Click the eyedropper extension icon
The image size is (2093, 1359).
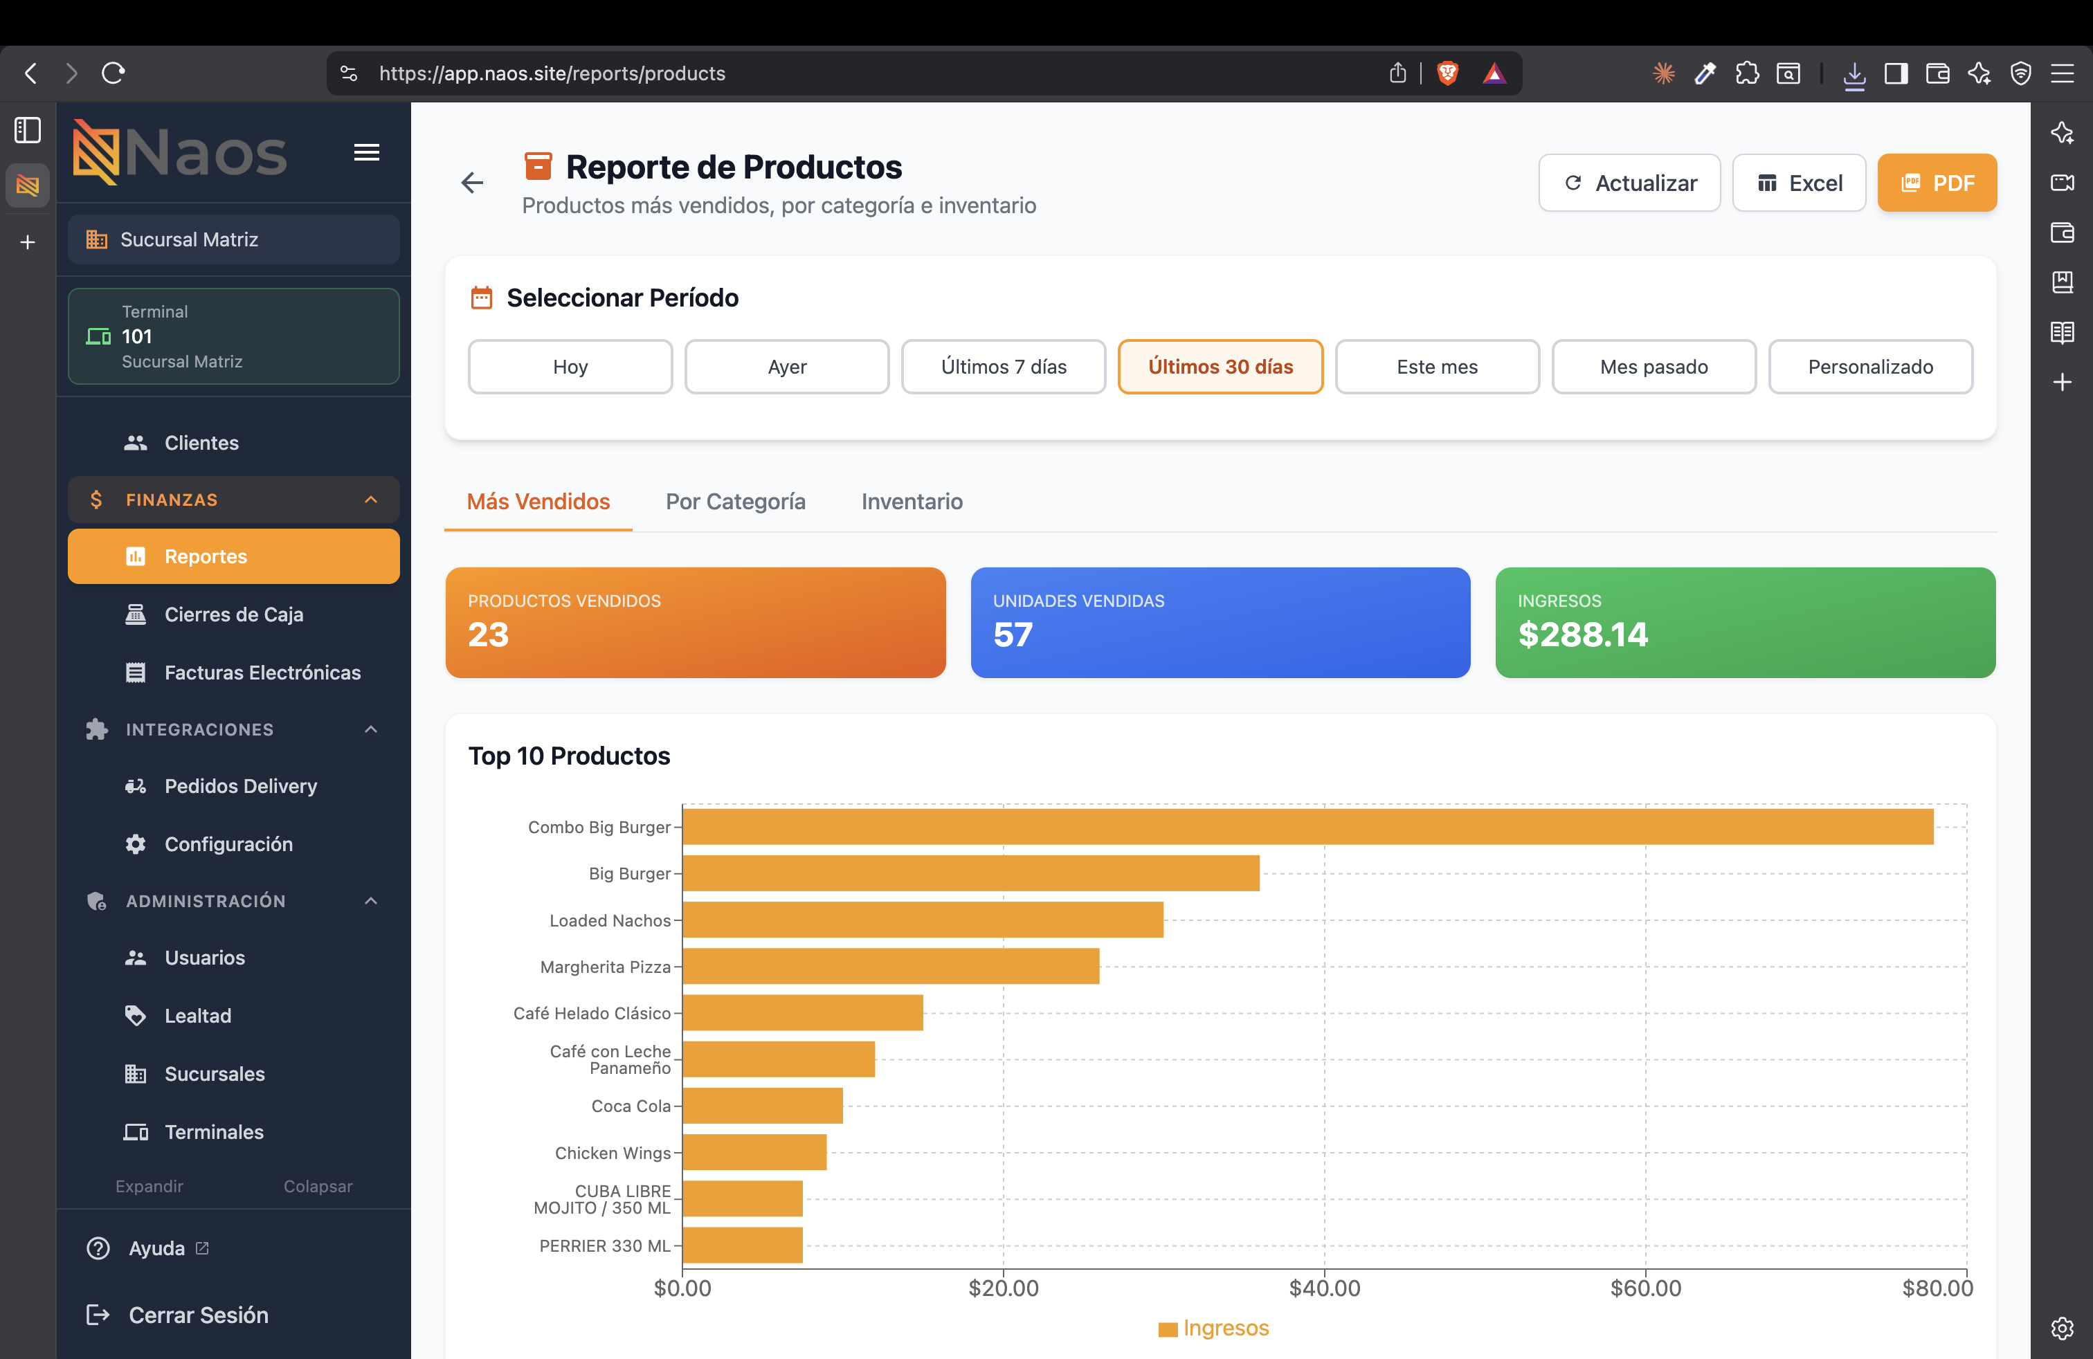(1705, 73)
